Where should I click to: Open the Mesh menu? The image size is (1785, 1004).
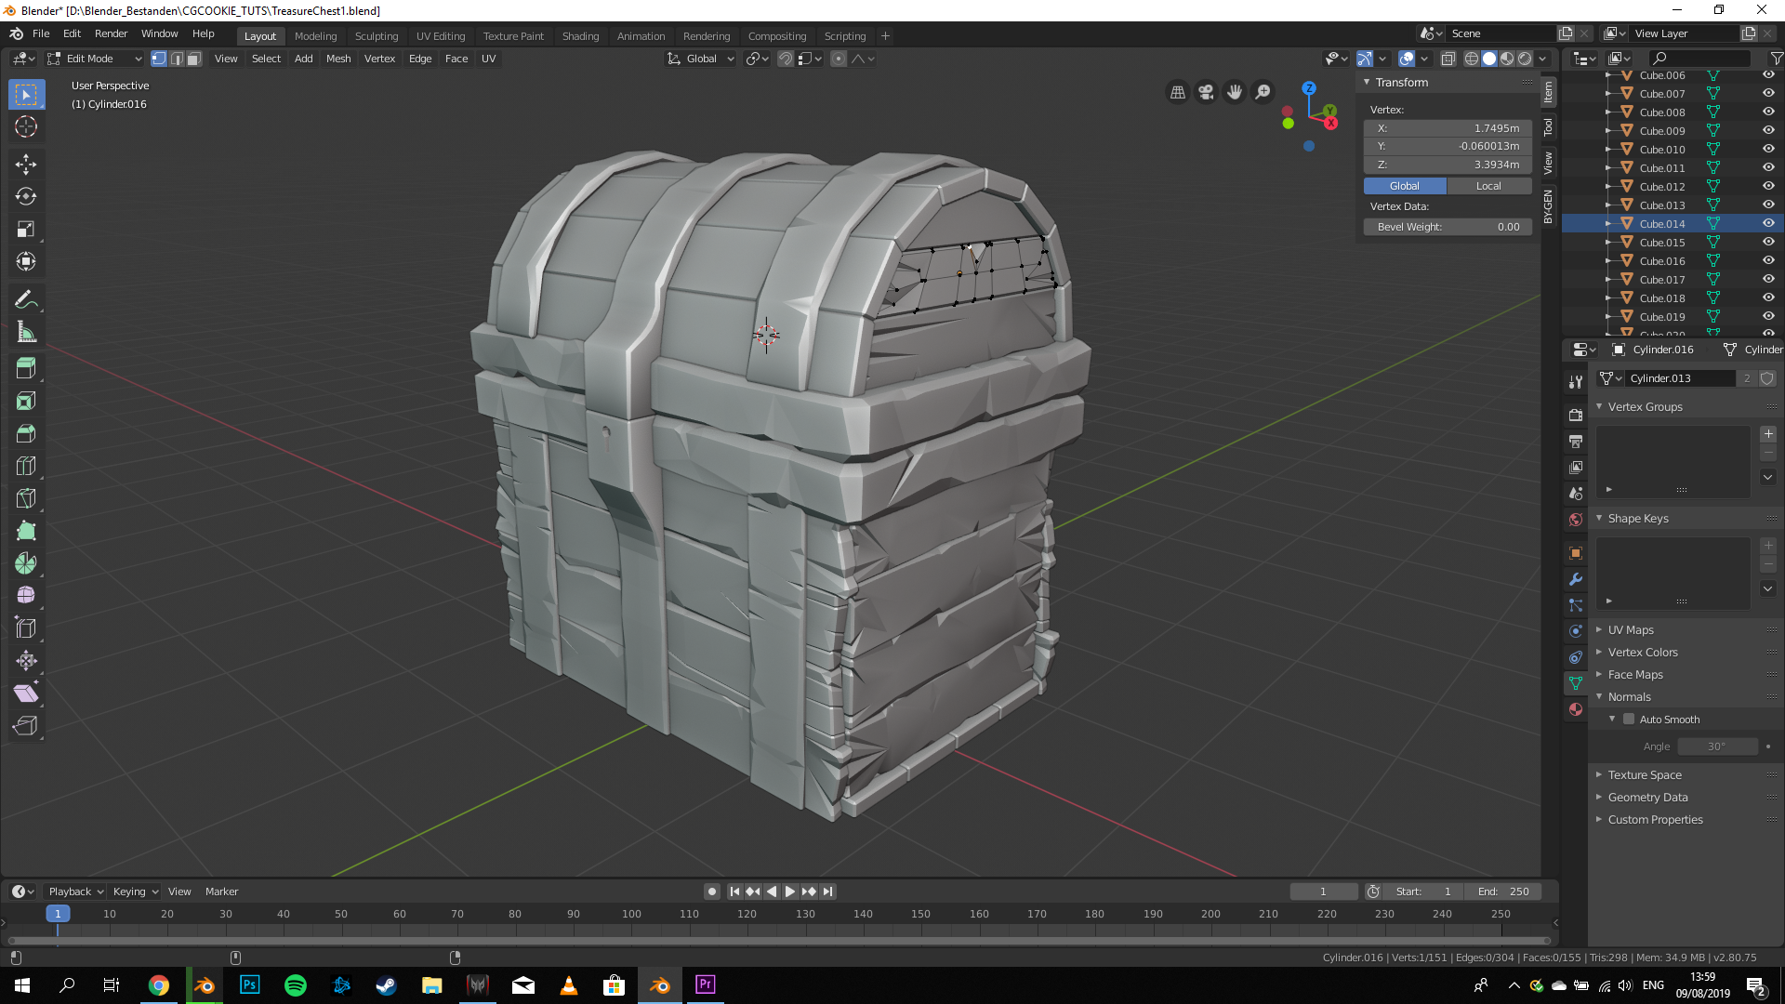(x=338, y=59)
